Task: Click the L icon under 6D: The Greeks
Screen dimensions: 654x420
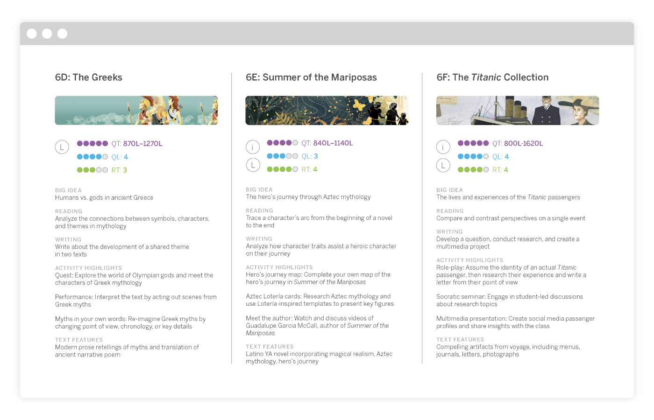Action: 62,147
